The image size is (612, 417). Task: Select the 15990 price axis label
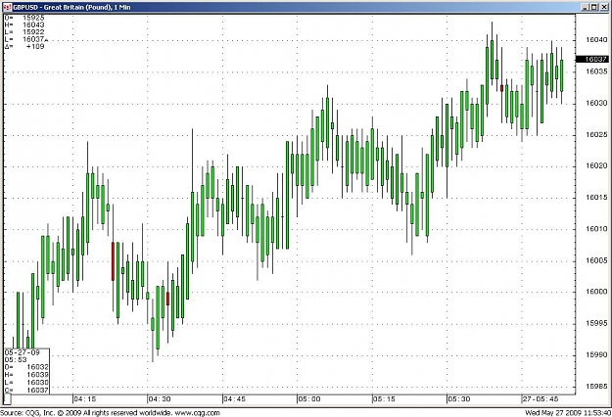pos(596,355)
